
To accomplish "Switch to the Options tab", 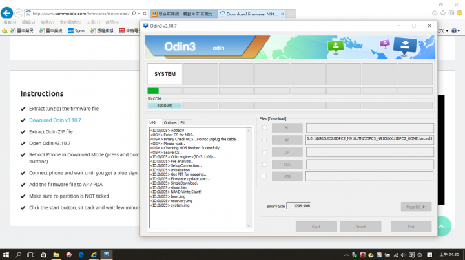I will pyautogui.click(x=170, y=122).
